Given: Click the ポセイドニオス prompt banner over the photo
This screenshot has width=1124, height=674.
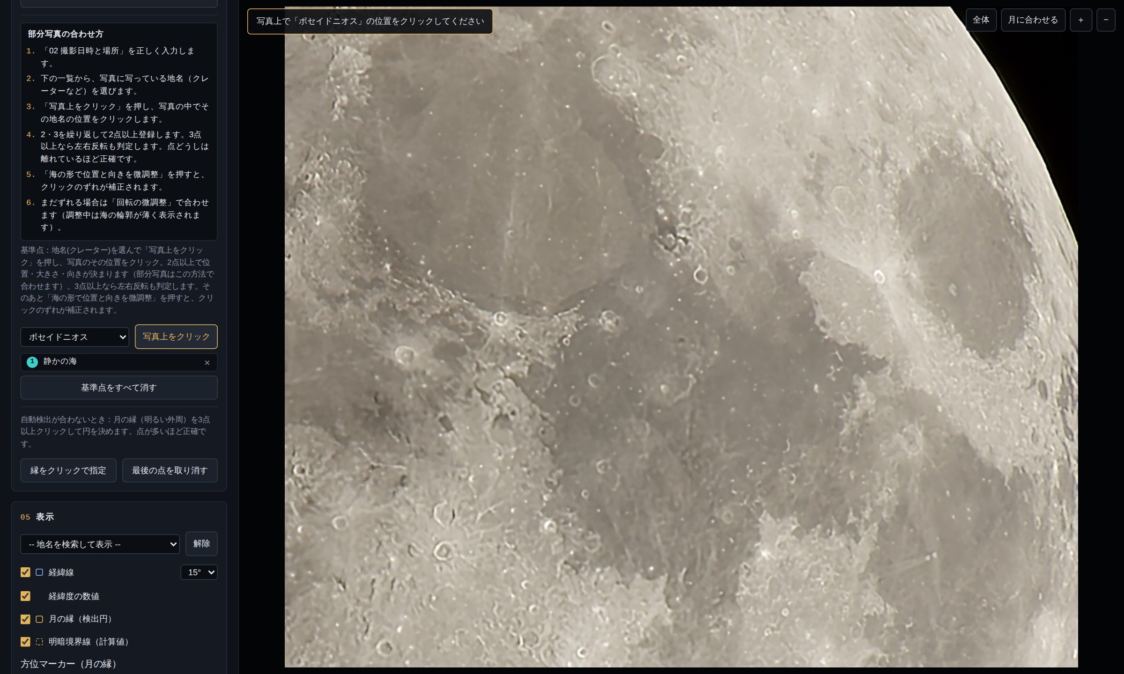Looking at the screenshot, I should click(x=370, y=22).
